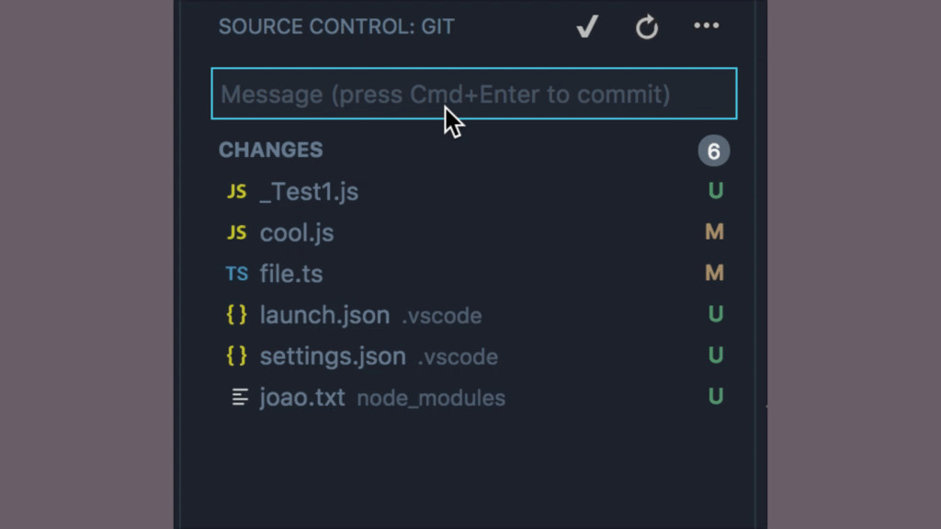Click the M status marker for cool.js
The width and height of the screenshot is (941, 529).
(x=714, y=232)
